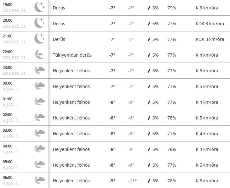Select the 00:00 V, Jan. 1 time cell
The height and width of the screenshot is (188, 230).
pyautogui.click(x=11, y=86)
